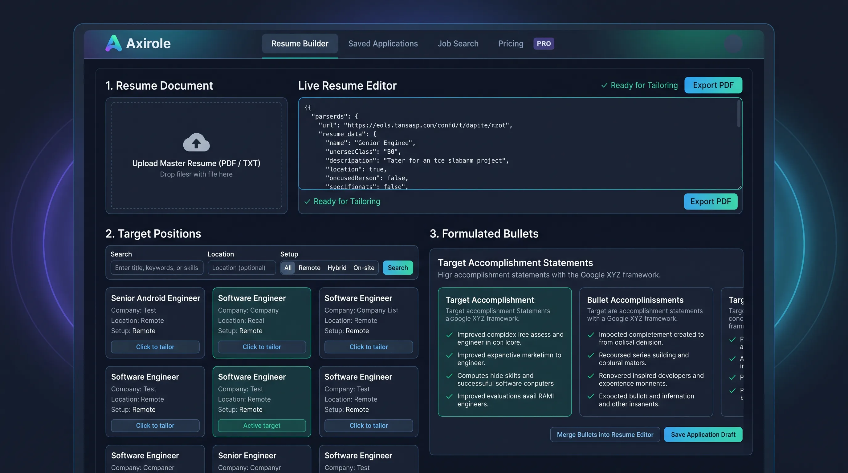Focus the title, keywords, or skills search field
848x473 pixels.
157,268
